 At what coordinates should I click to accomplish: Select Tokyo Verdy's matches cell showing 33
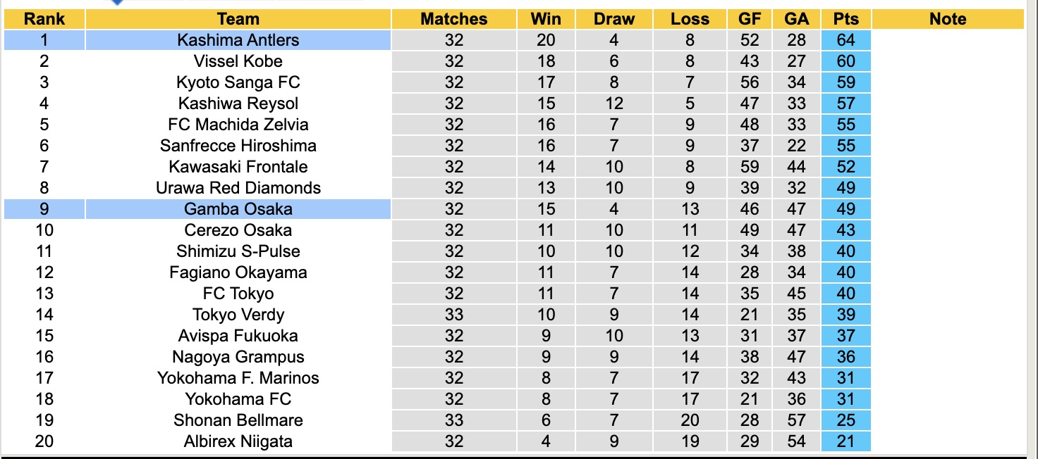(x=454, y=315)
